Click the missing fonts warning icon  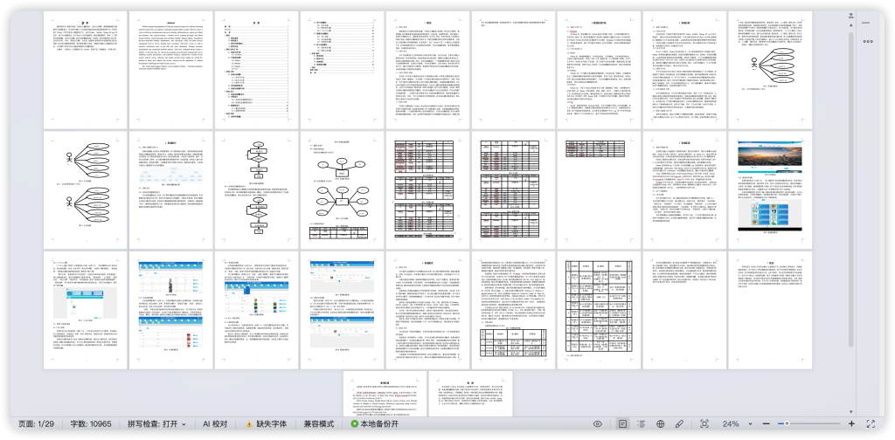tap(249, 424)
